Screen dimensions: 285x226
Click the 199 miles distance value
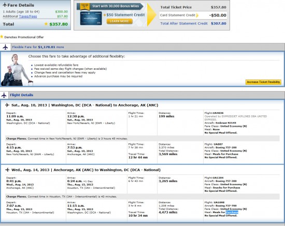tap(166, 116)
